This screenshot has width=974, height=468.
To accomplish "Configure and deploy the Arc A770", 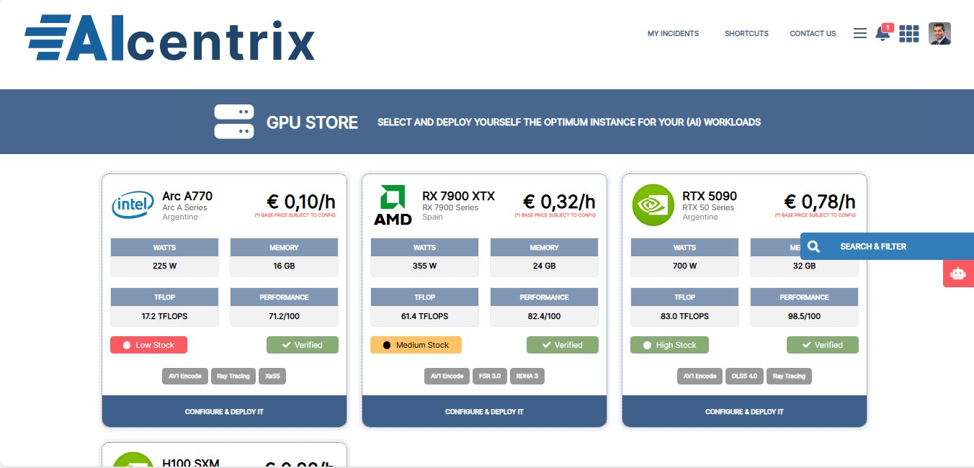I will pyautogui.click(x=224, y=412).
